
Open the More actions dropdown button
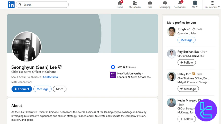coord(60,89)
